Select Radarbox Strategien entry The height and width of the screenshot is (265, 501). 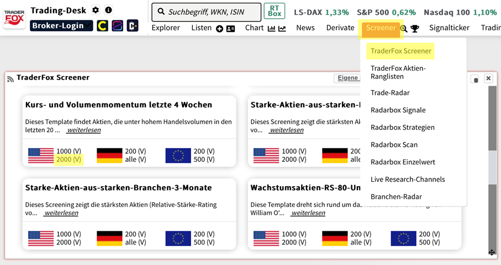[403, 128]
